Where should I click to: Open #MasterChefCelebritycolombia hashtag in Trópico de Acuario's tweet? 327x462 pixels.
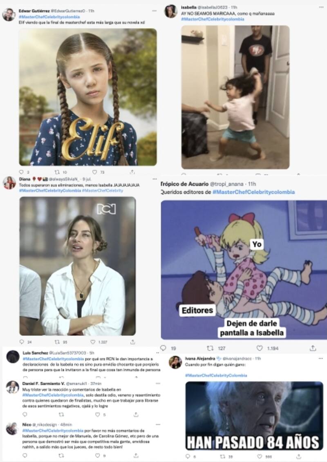tap(253, 192)
